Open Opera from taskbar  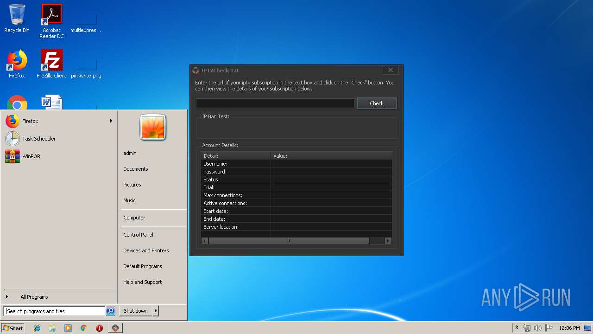tap(99, 328)
